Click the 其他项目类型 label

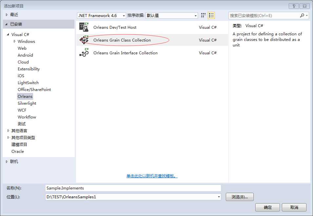coord(23,137)
